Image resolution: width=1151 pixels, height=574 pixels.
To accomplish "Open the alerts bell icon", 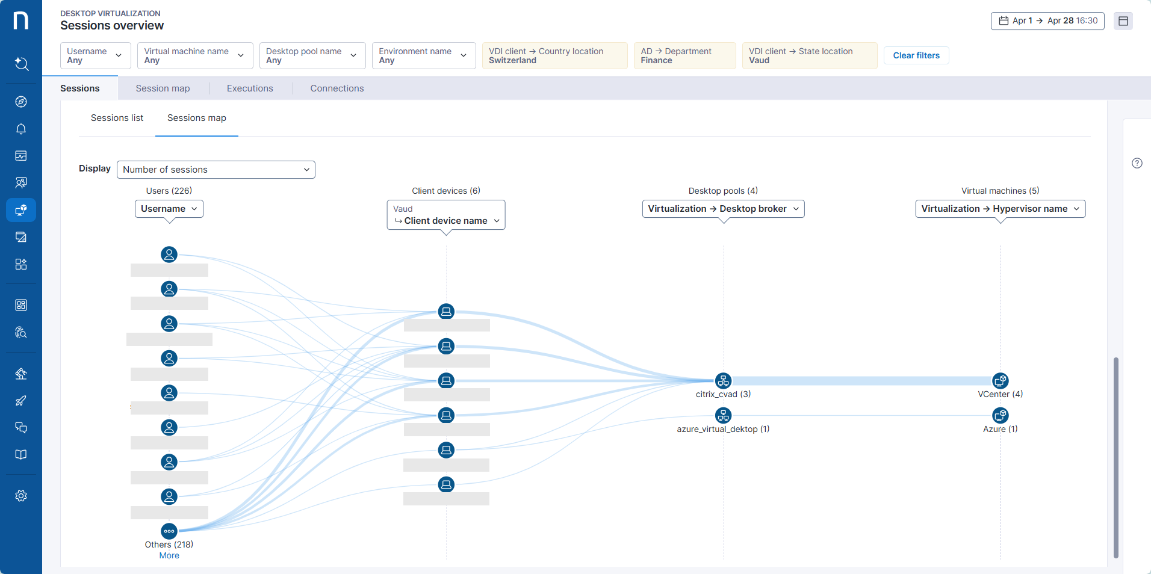I will tap(21, 129).
